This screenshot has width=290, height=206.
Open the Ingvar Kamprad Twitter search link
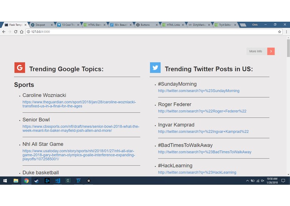click(x=203, y=131)
